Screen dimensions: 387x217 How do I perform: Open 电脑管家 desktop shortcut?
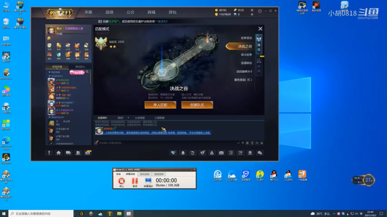(x=246, y=175)
